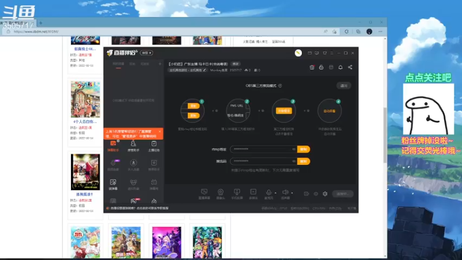This screenshot has height=260, width=462.
Task: Select the first underlined tab in the left panel
Action: pos(118,64)
